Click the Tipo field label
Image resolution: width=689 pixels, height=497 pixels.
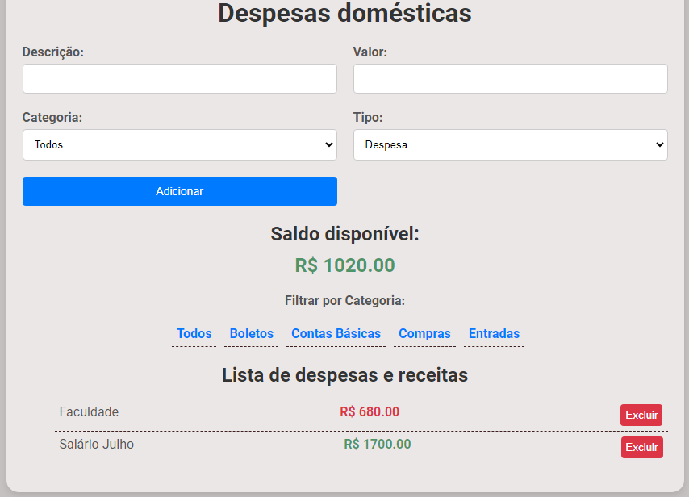point(368,118)
